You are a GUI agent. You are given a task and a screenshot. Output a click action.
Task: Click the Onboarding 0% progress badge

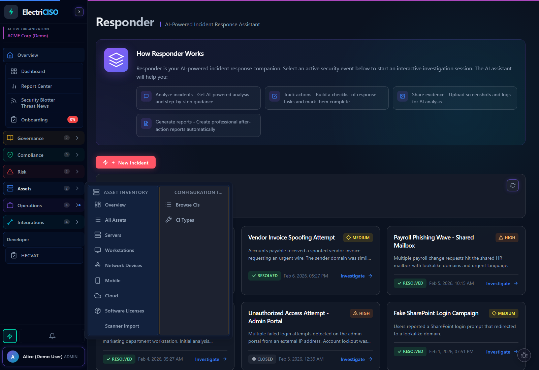point(73,119)
